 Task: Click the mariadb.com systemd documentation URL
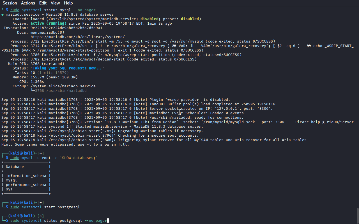click(x=78, y=37)
